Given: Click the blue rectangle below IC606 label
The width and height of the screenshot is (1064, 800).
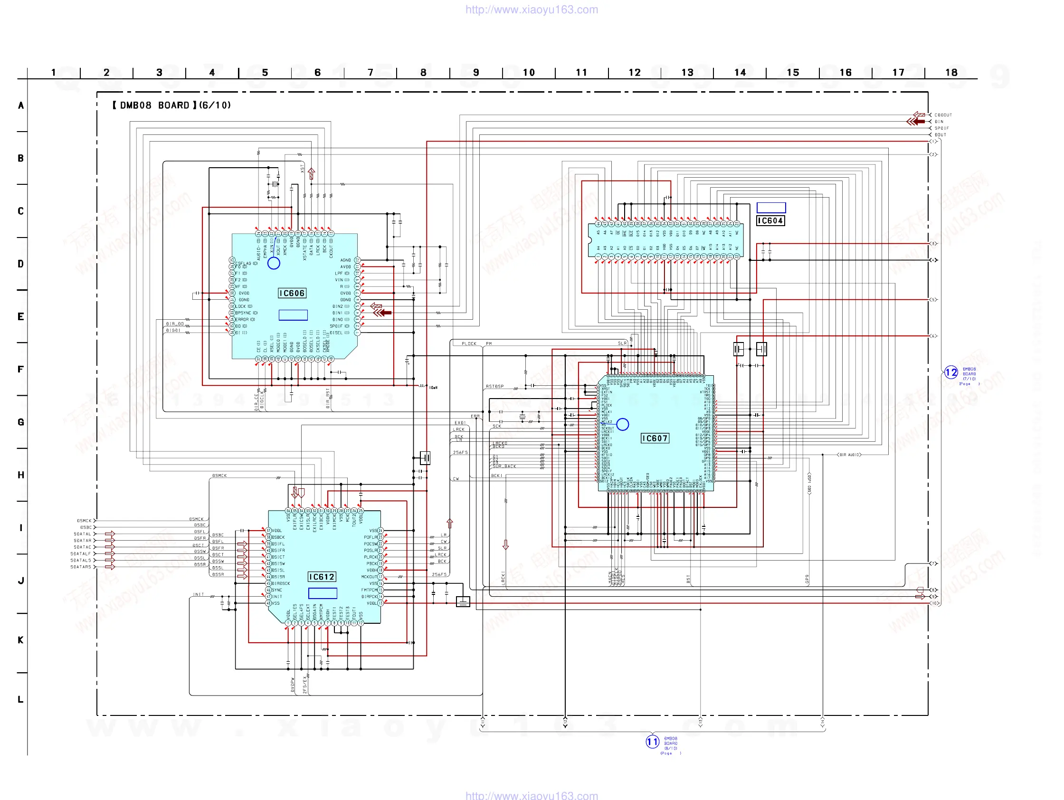Looking at the screenshot, I should (x=293, y=315).
